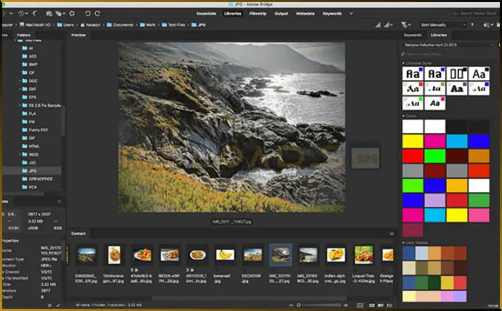Expand the INDD folder
This screenshot has width=502, height=311.
coord(20,154)
